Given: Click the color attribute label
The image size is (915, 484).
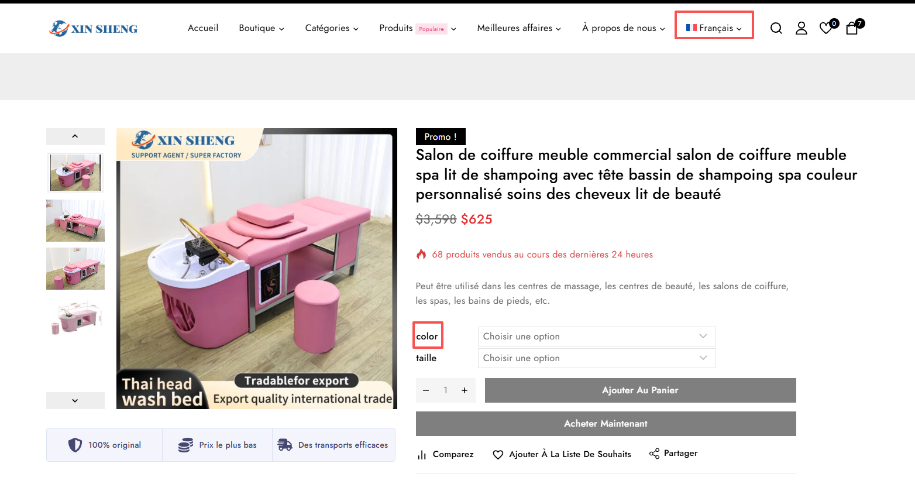Looking at the screenshot, I should click(x=427, y=337).
